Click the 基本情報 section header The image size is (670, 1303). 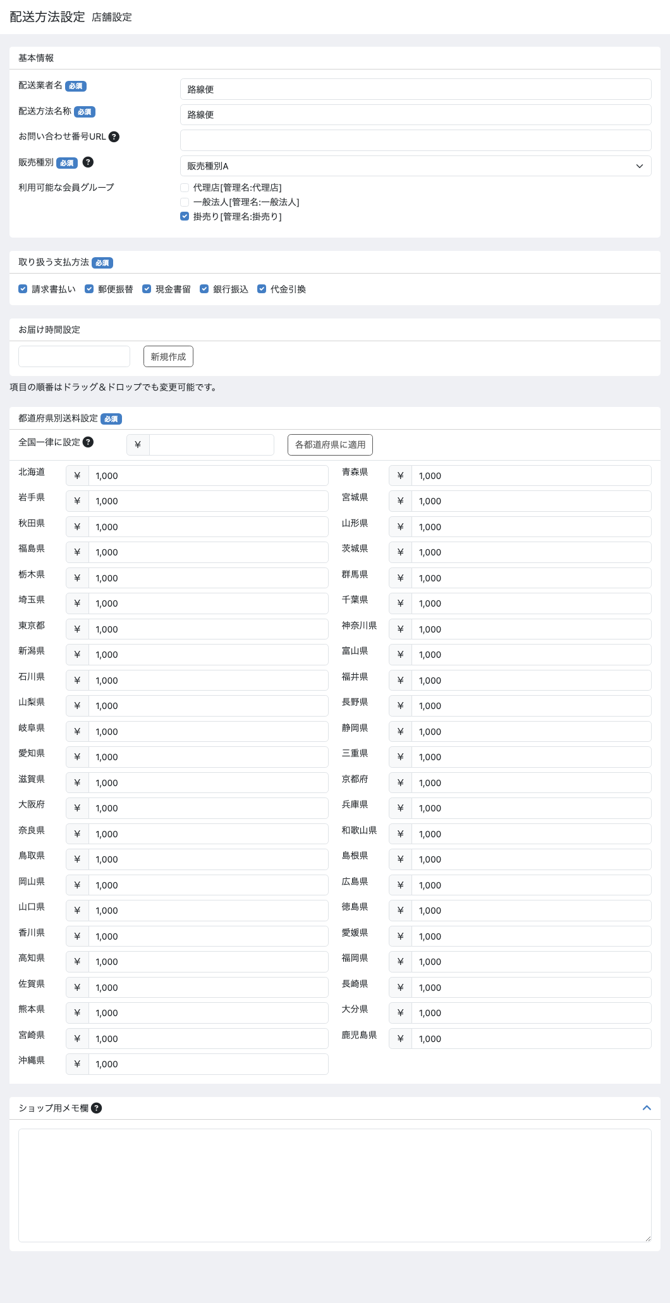click(x=36, y=58)
